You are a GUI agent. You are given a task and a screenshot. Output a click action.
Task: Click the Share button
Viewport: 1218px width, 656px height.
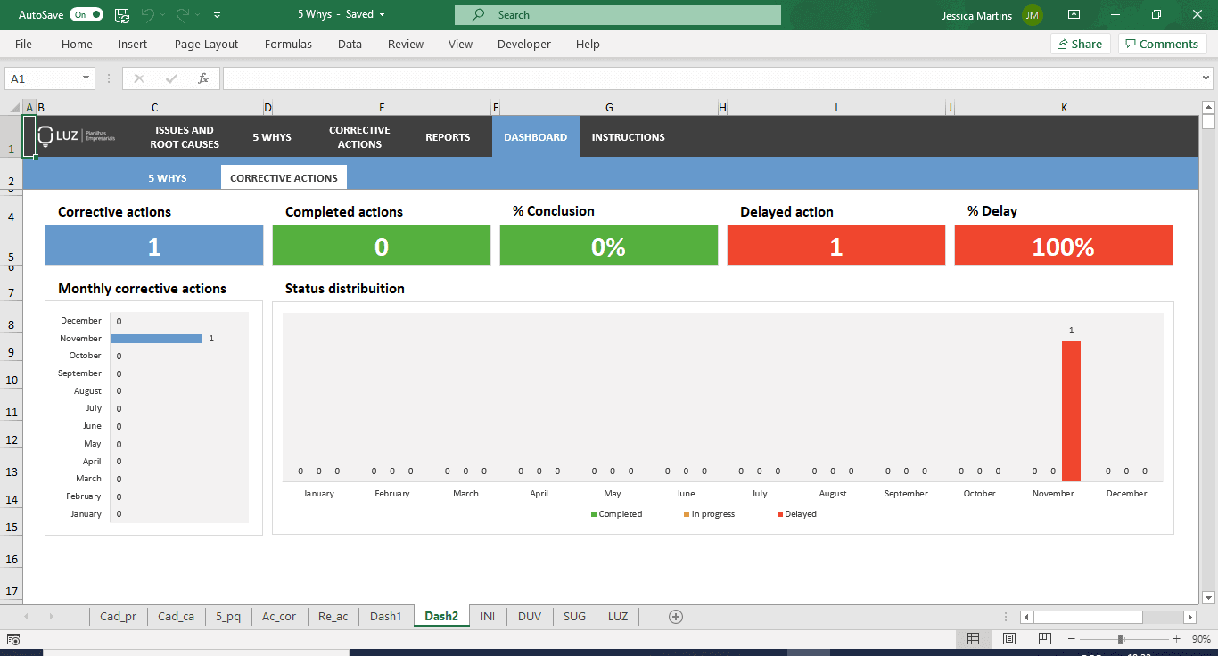1080,44
